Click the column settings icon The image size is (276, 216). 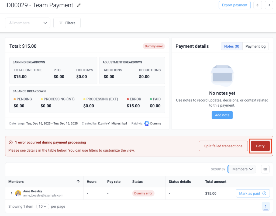click(x=265, y=169)
